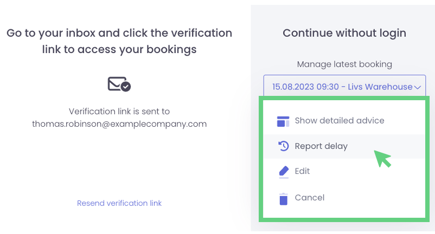This screenshot has width=435, height=234.
Task: Click the Continue without login heading
Action: coord(344,33)
